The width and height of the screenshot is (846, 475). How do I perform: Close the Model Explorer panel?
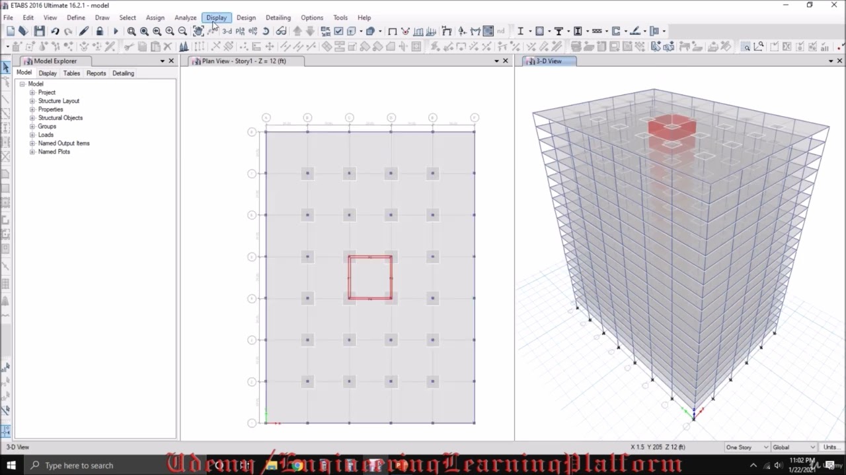[171, 61]
